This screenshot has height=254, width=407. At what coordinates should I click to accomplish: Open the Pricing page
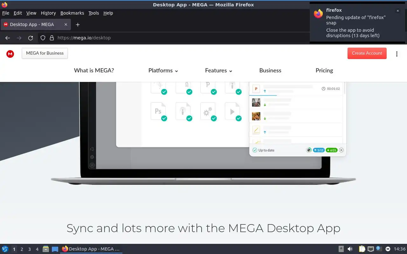tap(324, 70)
